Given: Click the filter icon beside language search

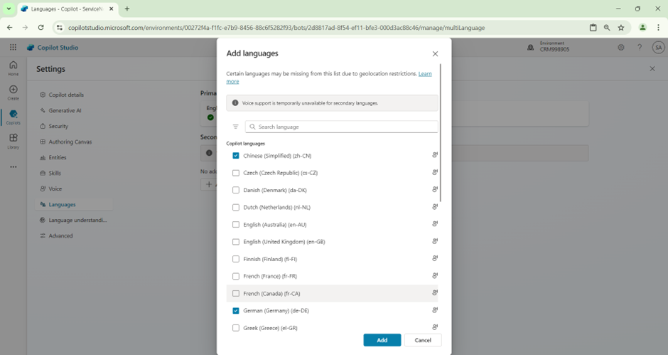Looking at the screenshot, I should pyautogui.click(x=236, y=127).
